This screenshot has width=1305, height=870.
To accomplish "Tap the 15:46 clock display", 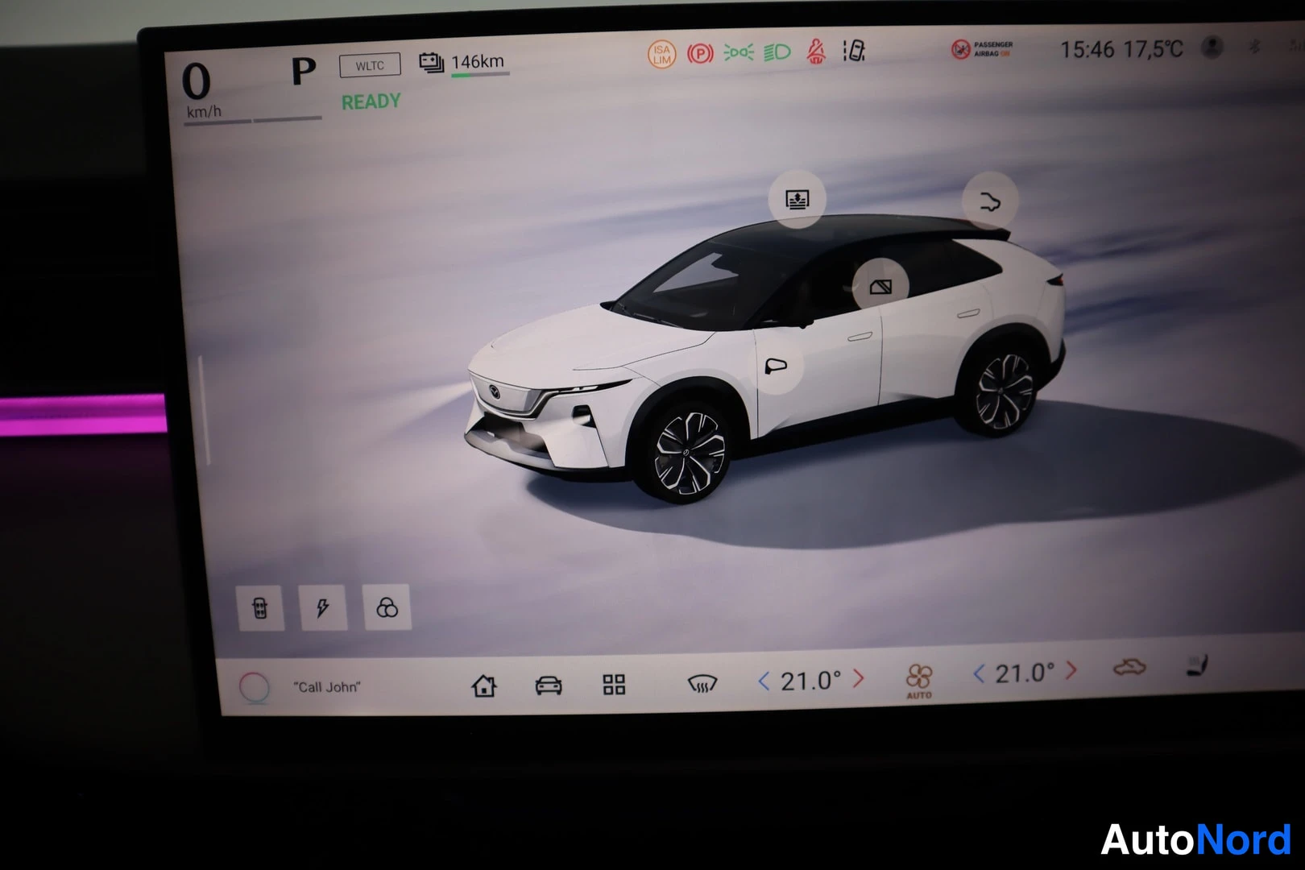I will 1087,50.
